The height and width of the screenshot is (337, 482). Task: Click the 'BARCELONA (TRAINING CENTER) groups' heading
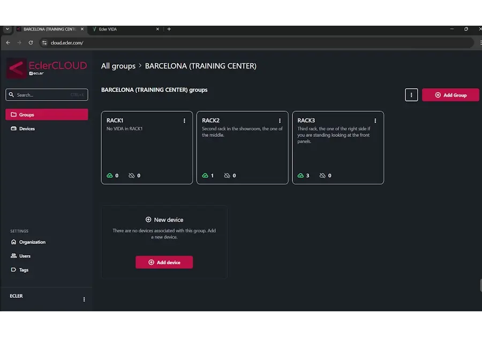coord(154,90)
